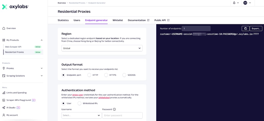Open the chevron beside the CO avatar
Screen dimensions: 264x121
click(x=250, y=3)
